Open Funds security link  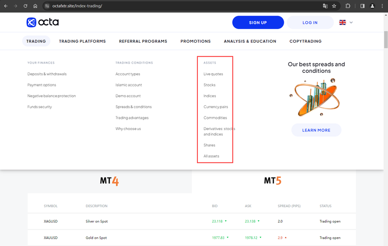tap(40, 107)
